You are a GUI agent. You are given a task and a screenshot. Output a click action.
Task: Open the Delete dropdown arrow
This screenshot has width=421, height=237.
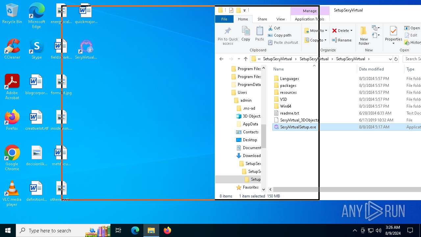point(351,31)
